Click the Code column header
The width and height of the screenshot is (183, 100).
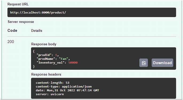pos(12,31)
